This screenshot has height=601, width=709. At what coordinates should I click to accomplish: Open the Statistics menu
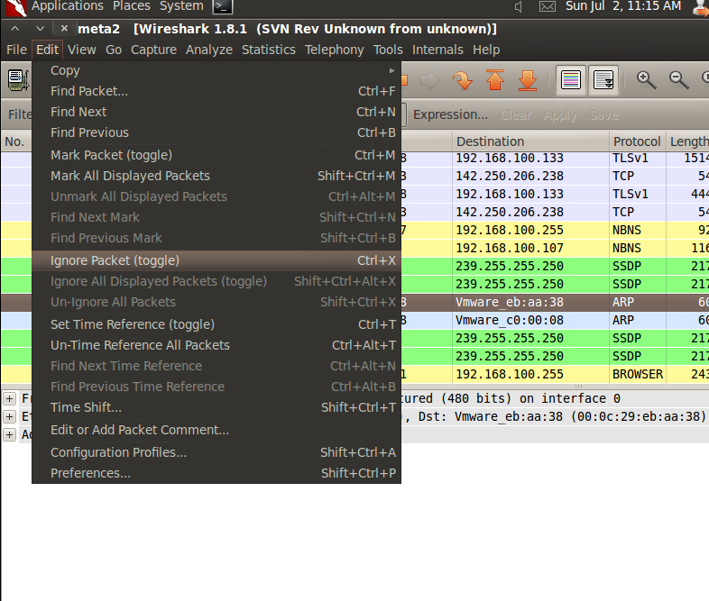(x=269, y=50)
